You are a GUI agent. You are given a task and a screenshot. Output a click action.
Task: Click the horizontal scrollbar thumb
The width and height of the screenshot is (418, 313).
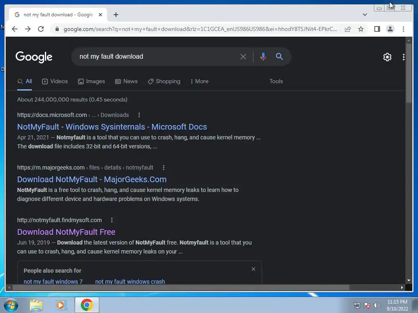(181, 287)
